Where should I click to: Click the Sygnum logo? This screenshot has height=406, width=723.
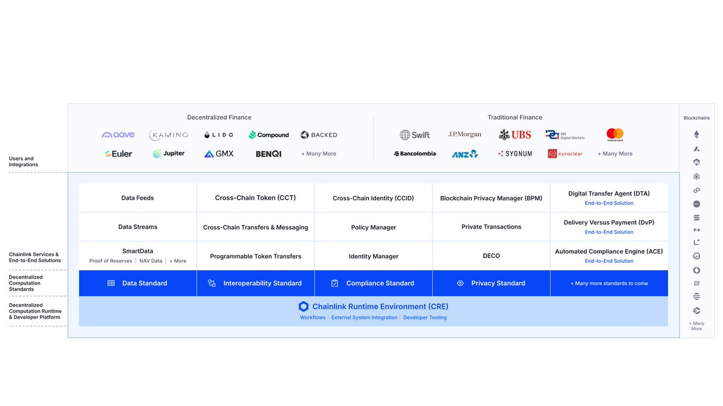pyautogui.click(x=515, y=154)
